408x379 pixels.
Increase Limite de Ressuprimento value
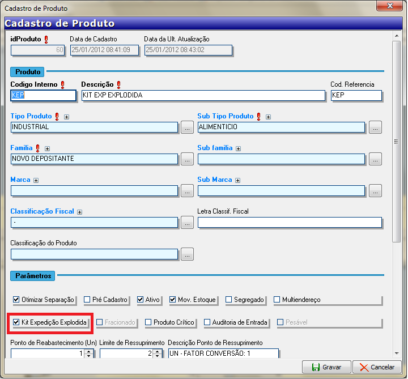click(157, 351)
